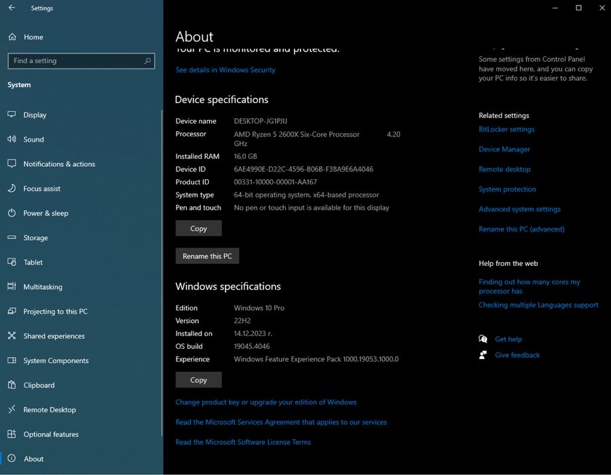Click the Power & sleep icon
Screen dimensions: 611x475
(x=12, y=212)
